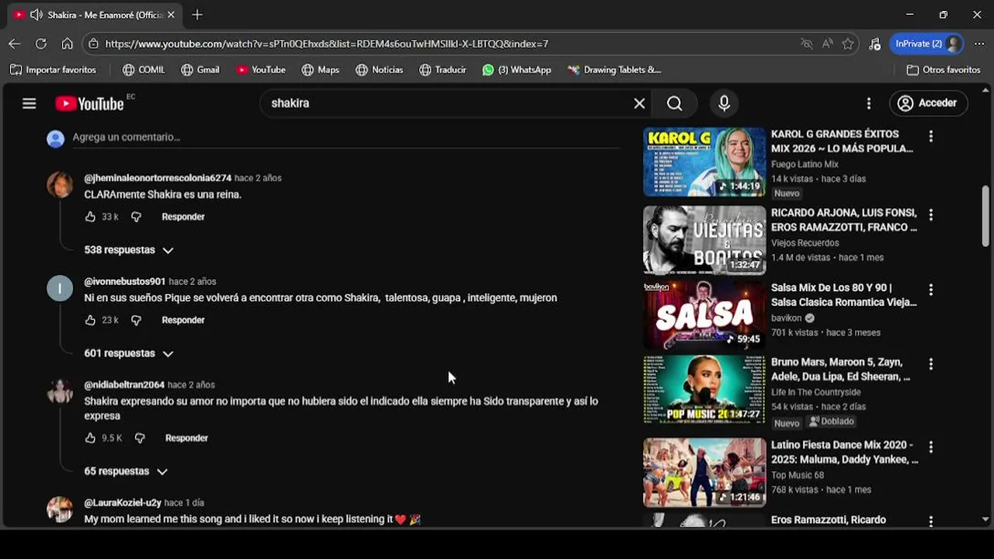Open options for Eros Ramazzotti video
The height and width of the screenshot is (559, 994).
coord(930,522)
